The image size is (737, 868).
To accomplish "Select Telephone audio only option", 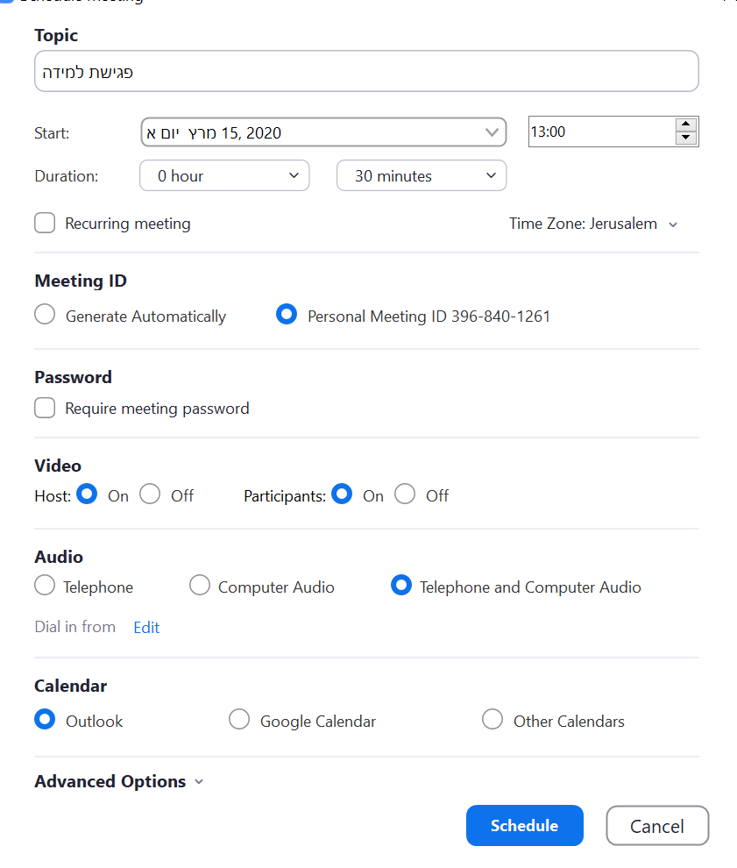I will [x=45, y=585].
